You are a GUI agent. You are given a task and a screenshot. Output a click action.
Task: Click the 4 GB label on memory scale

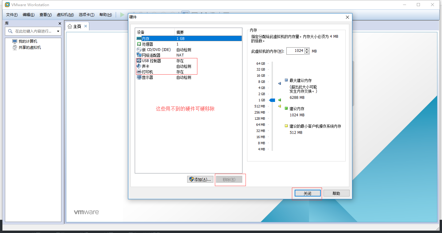click(x=262, y=88)
